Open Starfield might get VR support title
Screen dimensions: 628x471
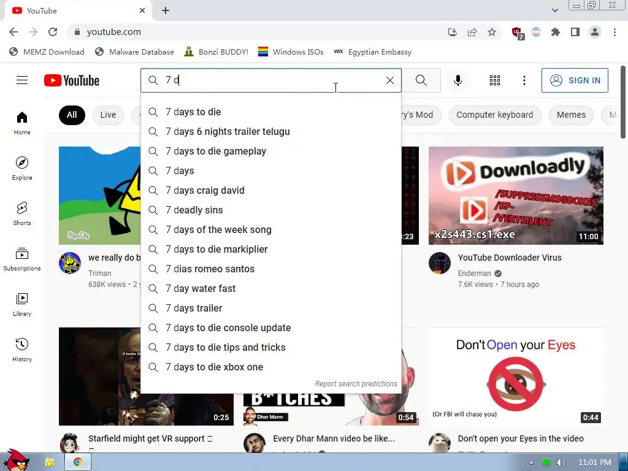(150, 438)
